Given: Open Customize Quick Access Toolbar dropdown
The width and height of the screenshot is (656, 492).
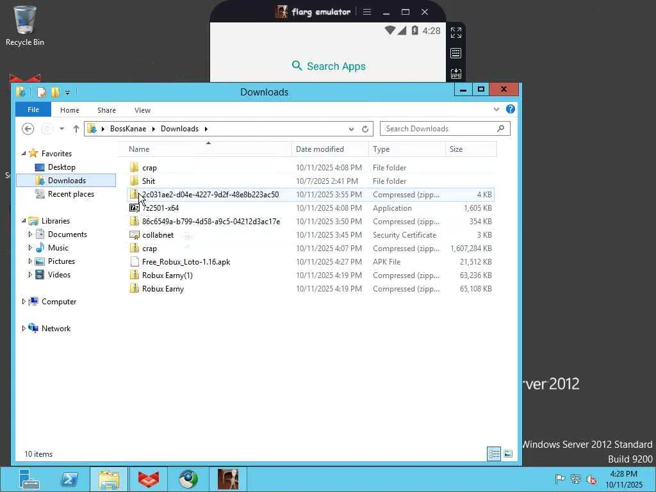Looking at the screenshot, I should click(x=68, y=92).
